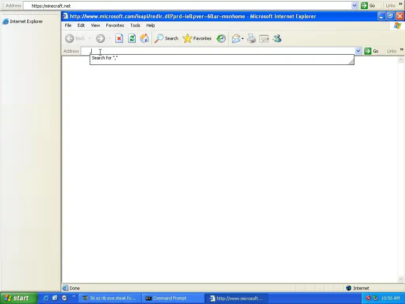Screen dimensions: 405x304
Task: Open the Edit menu
Action: click(x=81, y=25)
